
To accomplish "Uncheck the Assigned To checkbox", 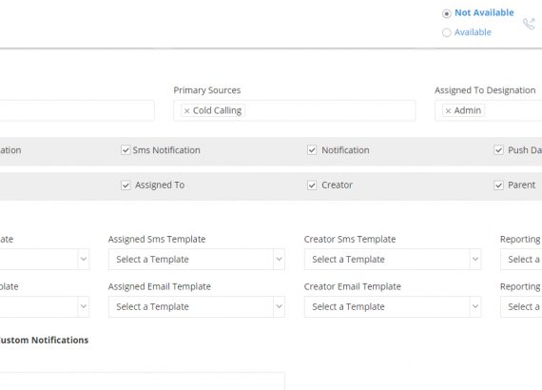I will click(126, 185).
